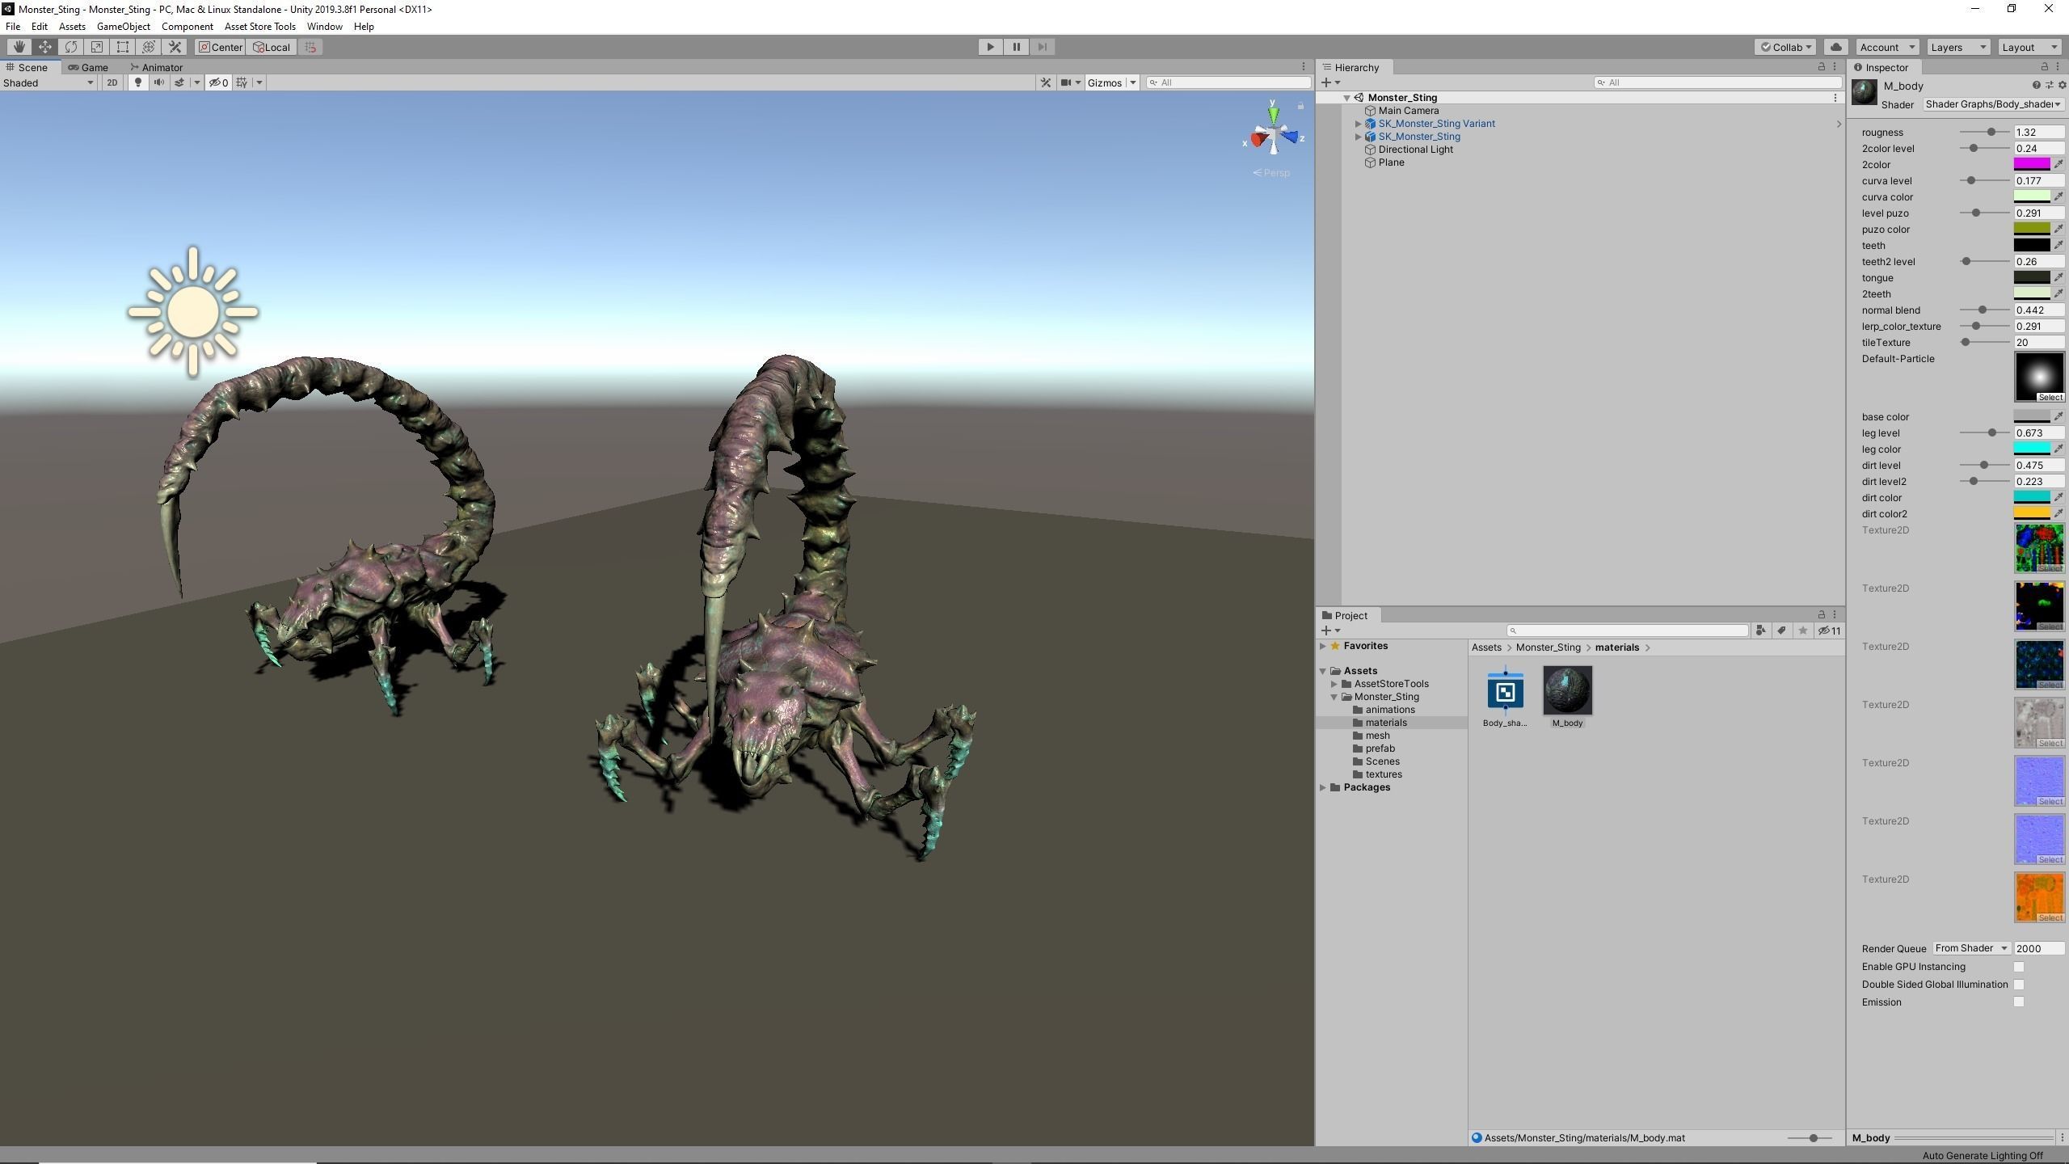Expand Packages folder
2069x1164 pixels.
pyautogui.click(x=1323, y=787)
